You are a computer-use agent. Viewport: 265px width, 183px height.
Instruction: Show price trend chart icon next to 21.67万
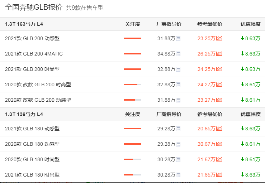tap(219, 159)
